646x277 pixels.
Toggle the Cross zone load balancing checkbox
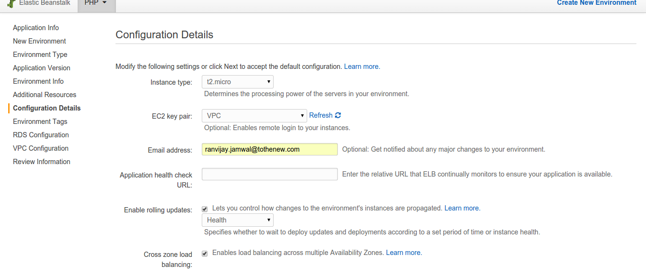tap(205, 254)
